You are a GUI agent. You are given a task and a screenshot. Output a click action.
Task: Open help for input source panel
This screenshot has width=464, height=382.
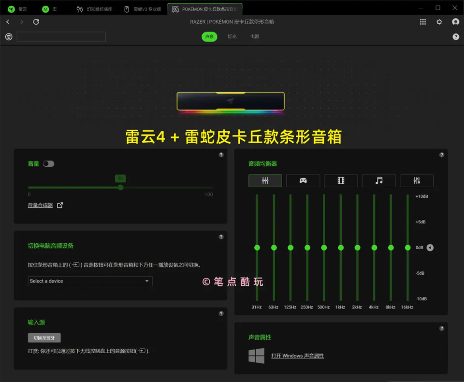tap(221, 314)
